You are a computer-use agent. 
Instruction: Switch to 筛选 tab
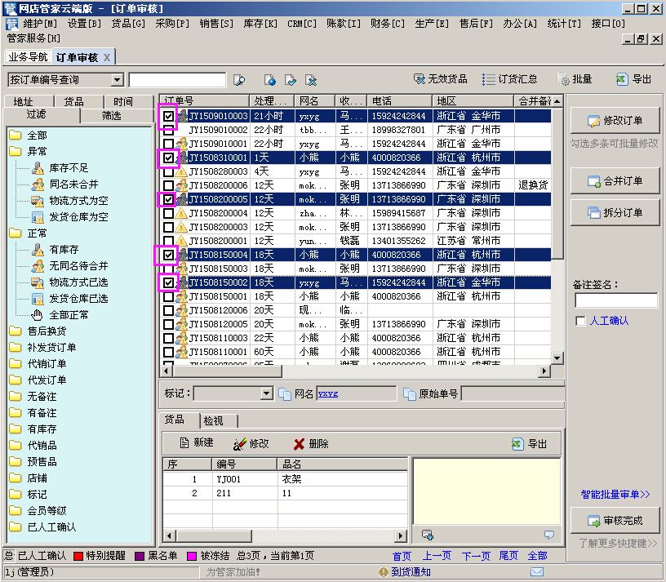point(112,115)
